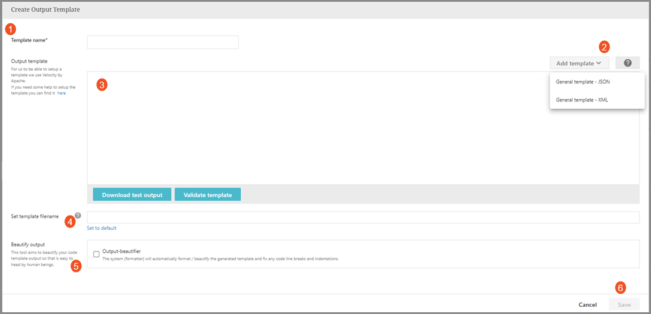The image size is (651, 314).
Task: Focus the Template name input field
Action: point(162,42)
